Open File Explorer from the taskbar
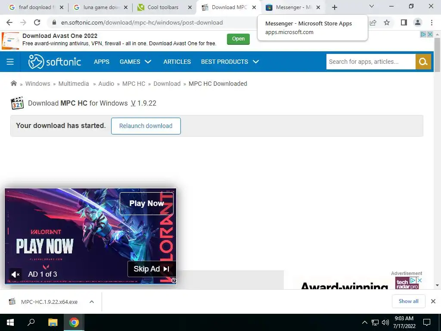Image resolution: width=441 pixels, height=331 pixels. pos(53,322)
